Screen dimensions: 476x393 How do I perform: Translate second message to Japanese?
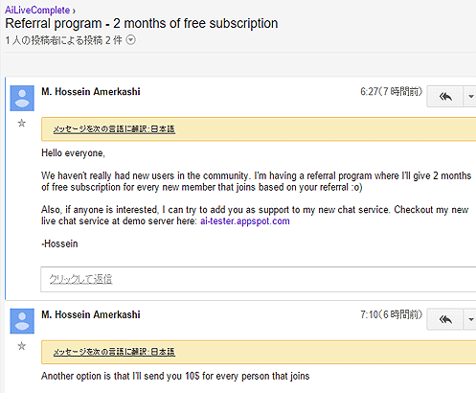click(x=114, y=352)
